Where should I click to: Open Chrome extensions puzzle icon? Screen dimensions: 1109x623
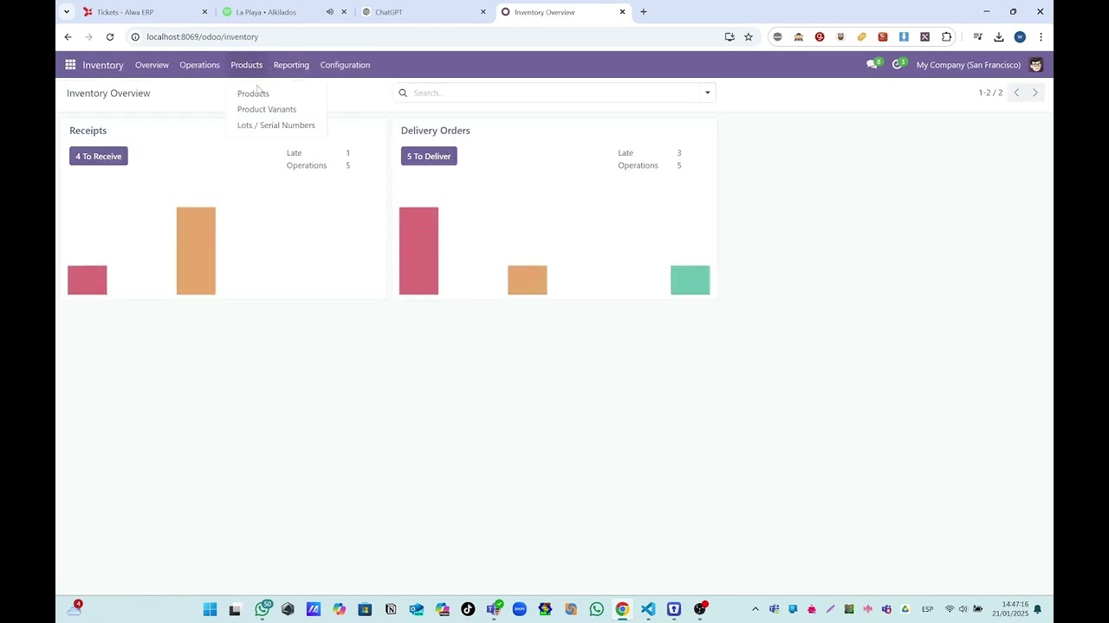tap(946, 37)
